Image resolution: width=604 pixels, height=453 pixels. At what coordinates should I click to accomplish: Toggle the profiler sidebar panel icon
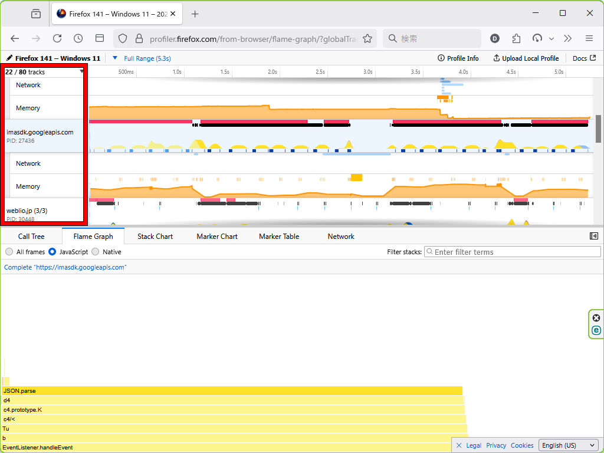(x=593, y=236)
